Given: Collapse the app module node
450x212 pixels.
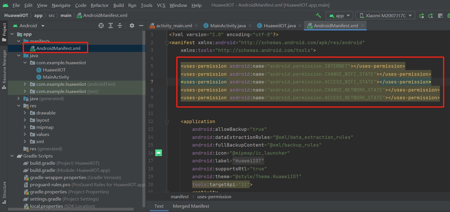Looking at the screenshot, I should pos(12,34).
